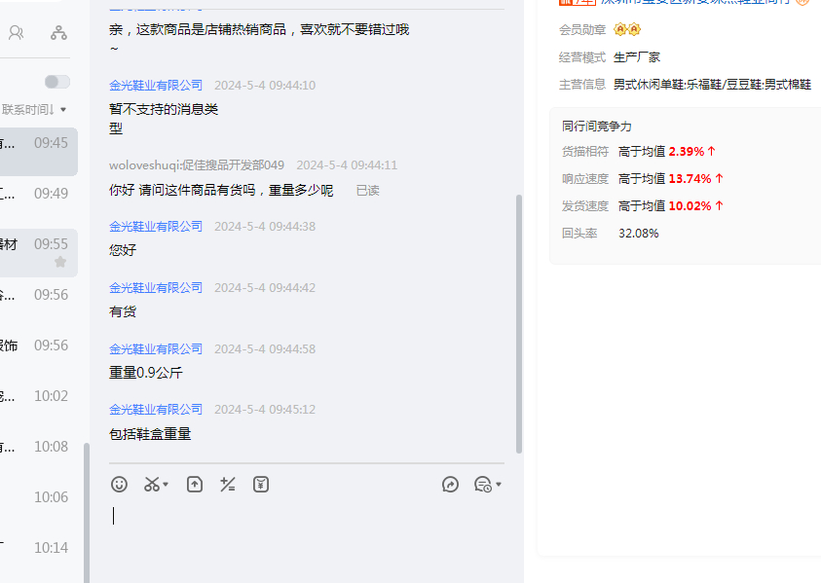Click the star under the 09:55 conversation
The height and width of the screenshot is (583, 821).
tap(60, 262)
